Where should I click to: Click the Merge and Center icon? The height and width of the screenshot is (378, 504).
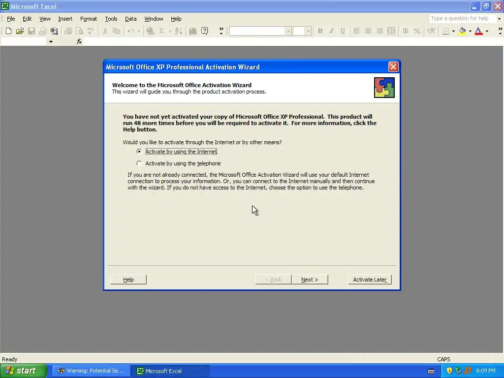[x=391, y=31]
